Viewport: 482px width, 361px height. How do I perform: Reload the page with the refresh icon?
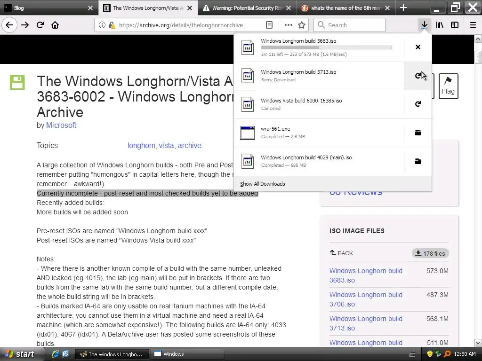click(40, 25)
